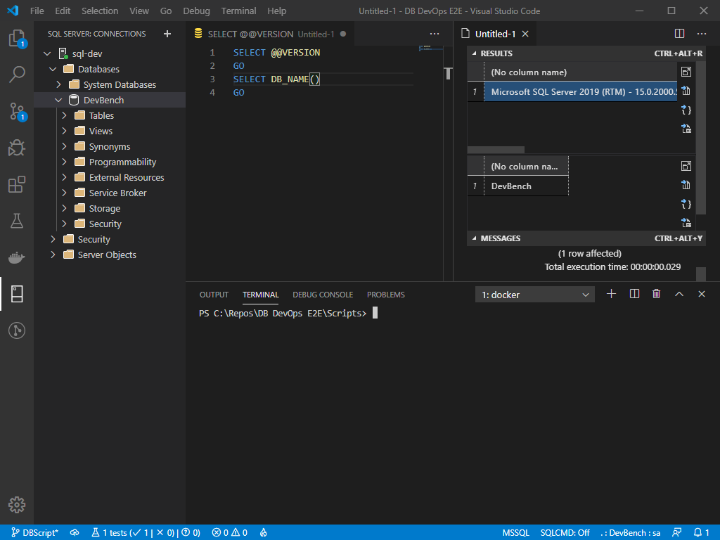
Task: Switch to the PROBLEMS tab
Action: (x=386, y=295)
